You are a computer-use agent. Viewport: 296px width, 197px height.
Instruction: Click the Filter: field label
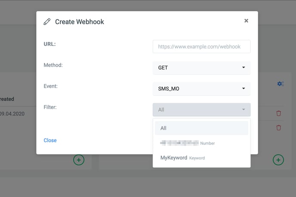click(x=50, y=107)
